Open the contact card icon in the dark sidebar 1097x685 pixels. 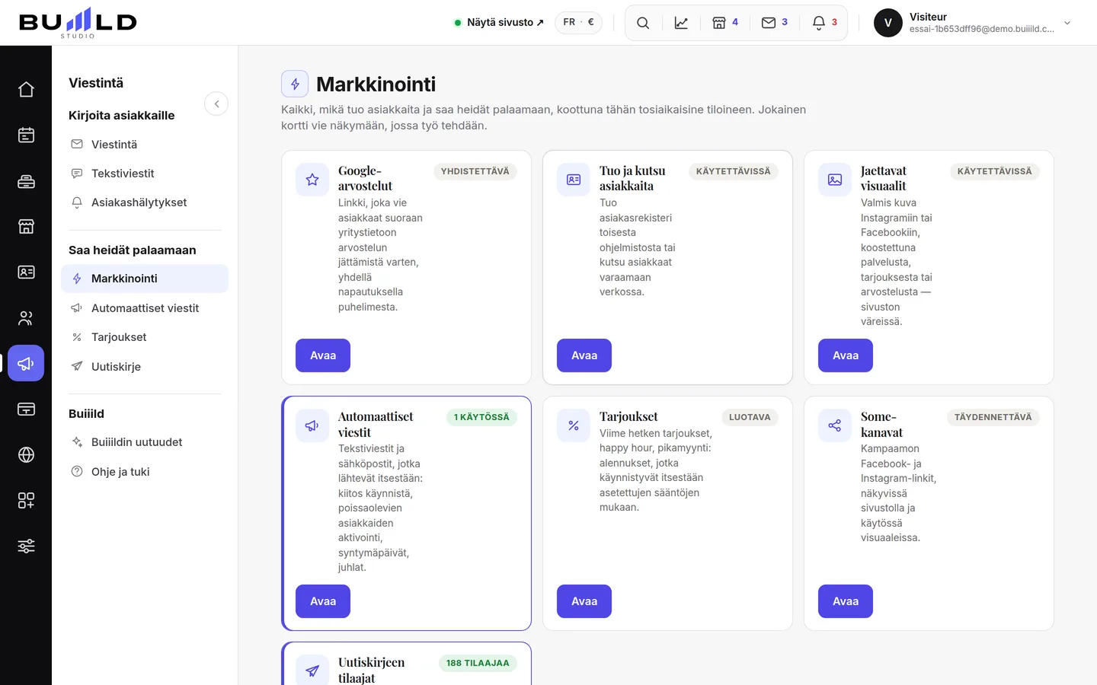[26, 272]
